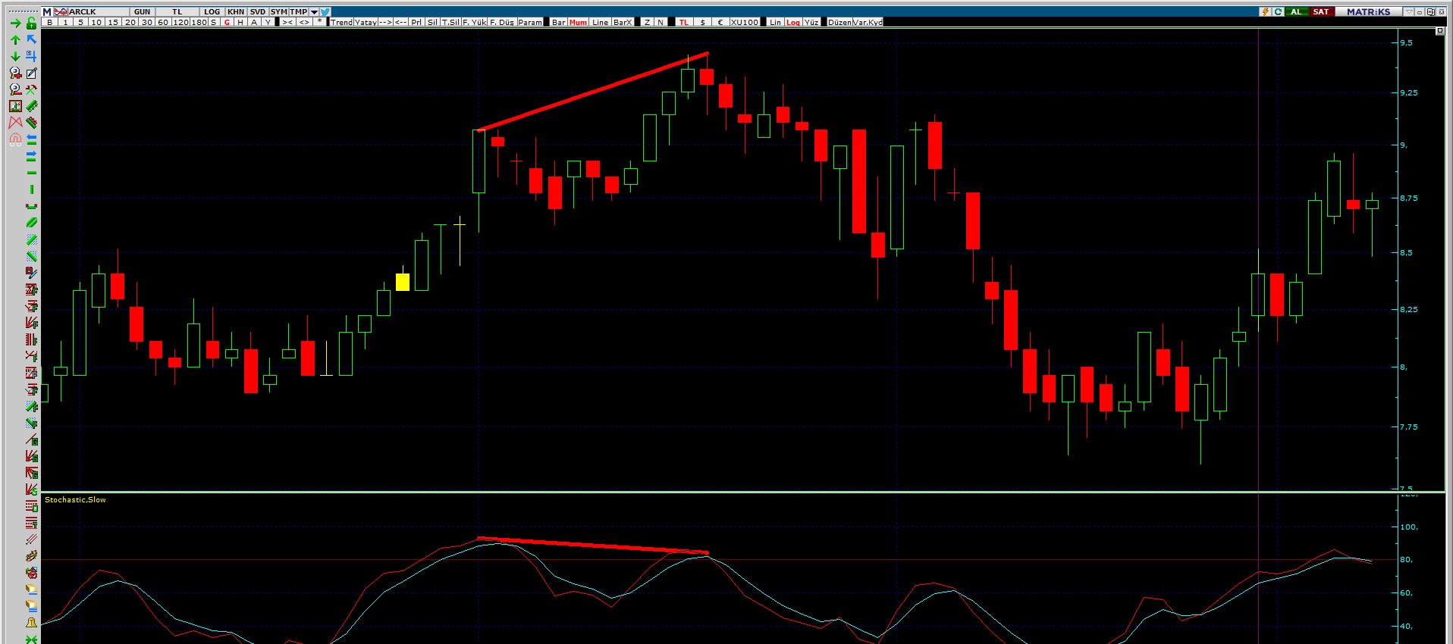
Task: Click the XU100 relative button
Action: (744, 22)
